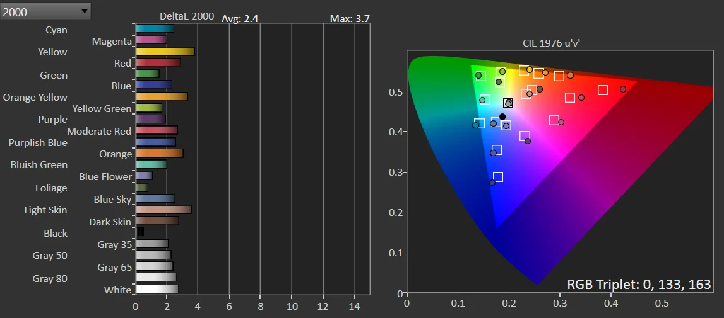Click the Magenta DeltaE bar

point(151,40)
